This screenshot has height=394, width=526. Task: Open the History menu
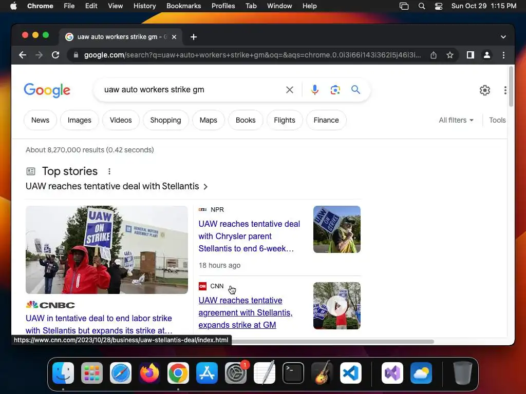click(144, 6)
